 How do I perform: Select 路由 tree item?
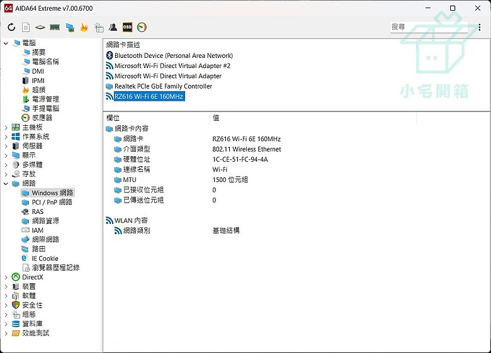click(x=39, y=249)
